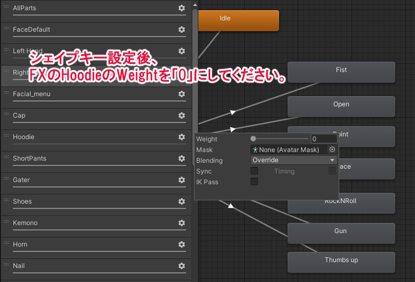Screen dimensions: 415x282
Task: Select the Fist state node
Action: click(341, 72)
